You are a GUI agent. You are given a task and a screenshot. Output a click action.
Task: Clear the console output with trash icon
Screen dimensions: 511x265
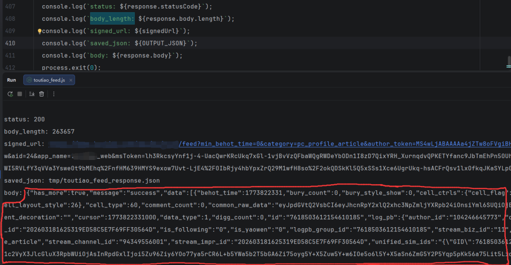tap(42, 94)
